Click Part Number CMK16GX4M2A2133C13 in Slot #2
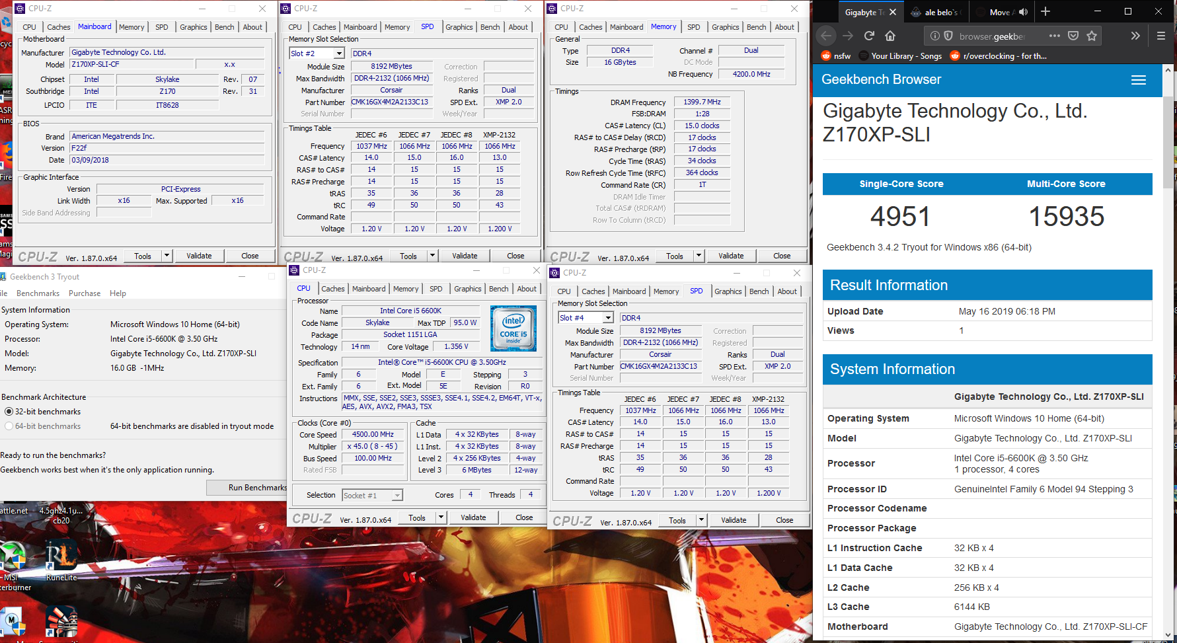1177x643 pixels. pyautogui.click(x=390, y=102)
